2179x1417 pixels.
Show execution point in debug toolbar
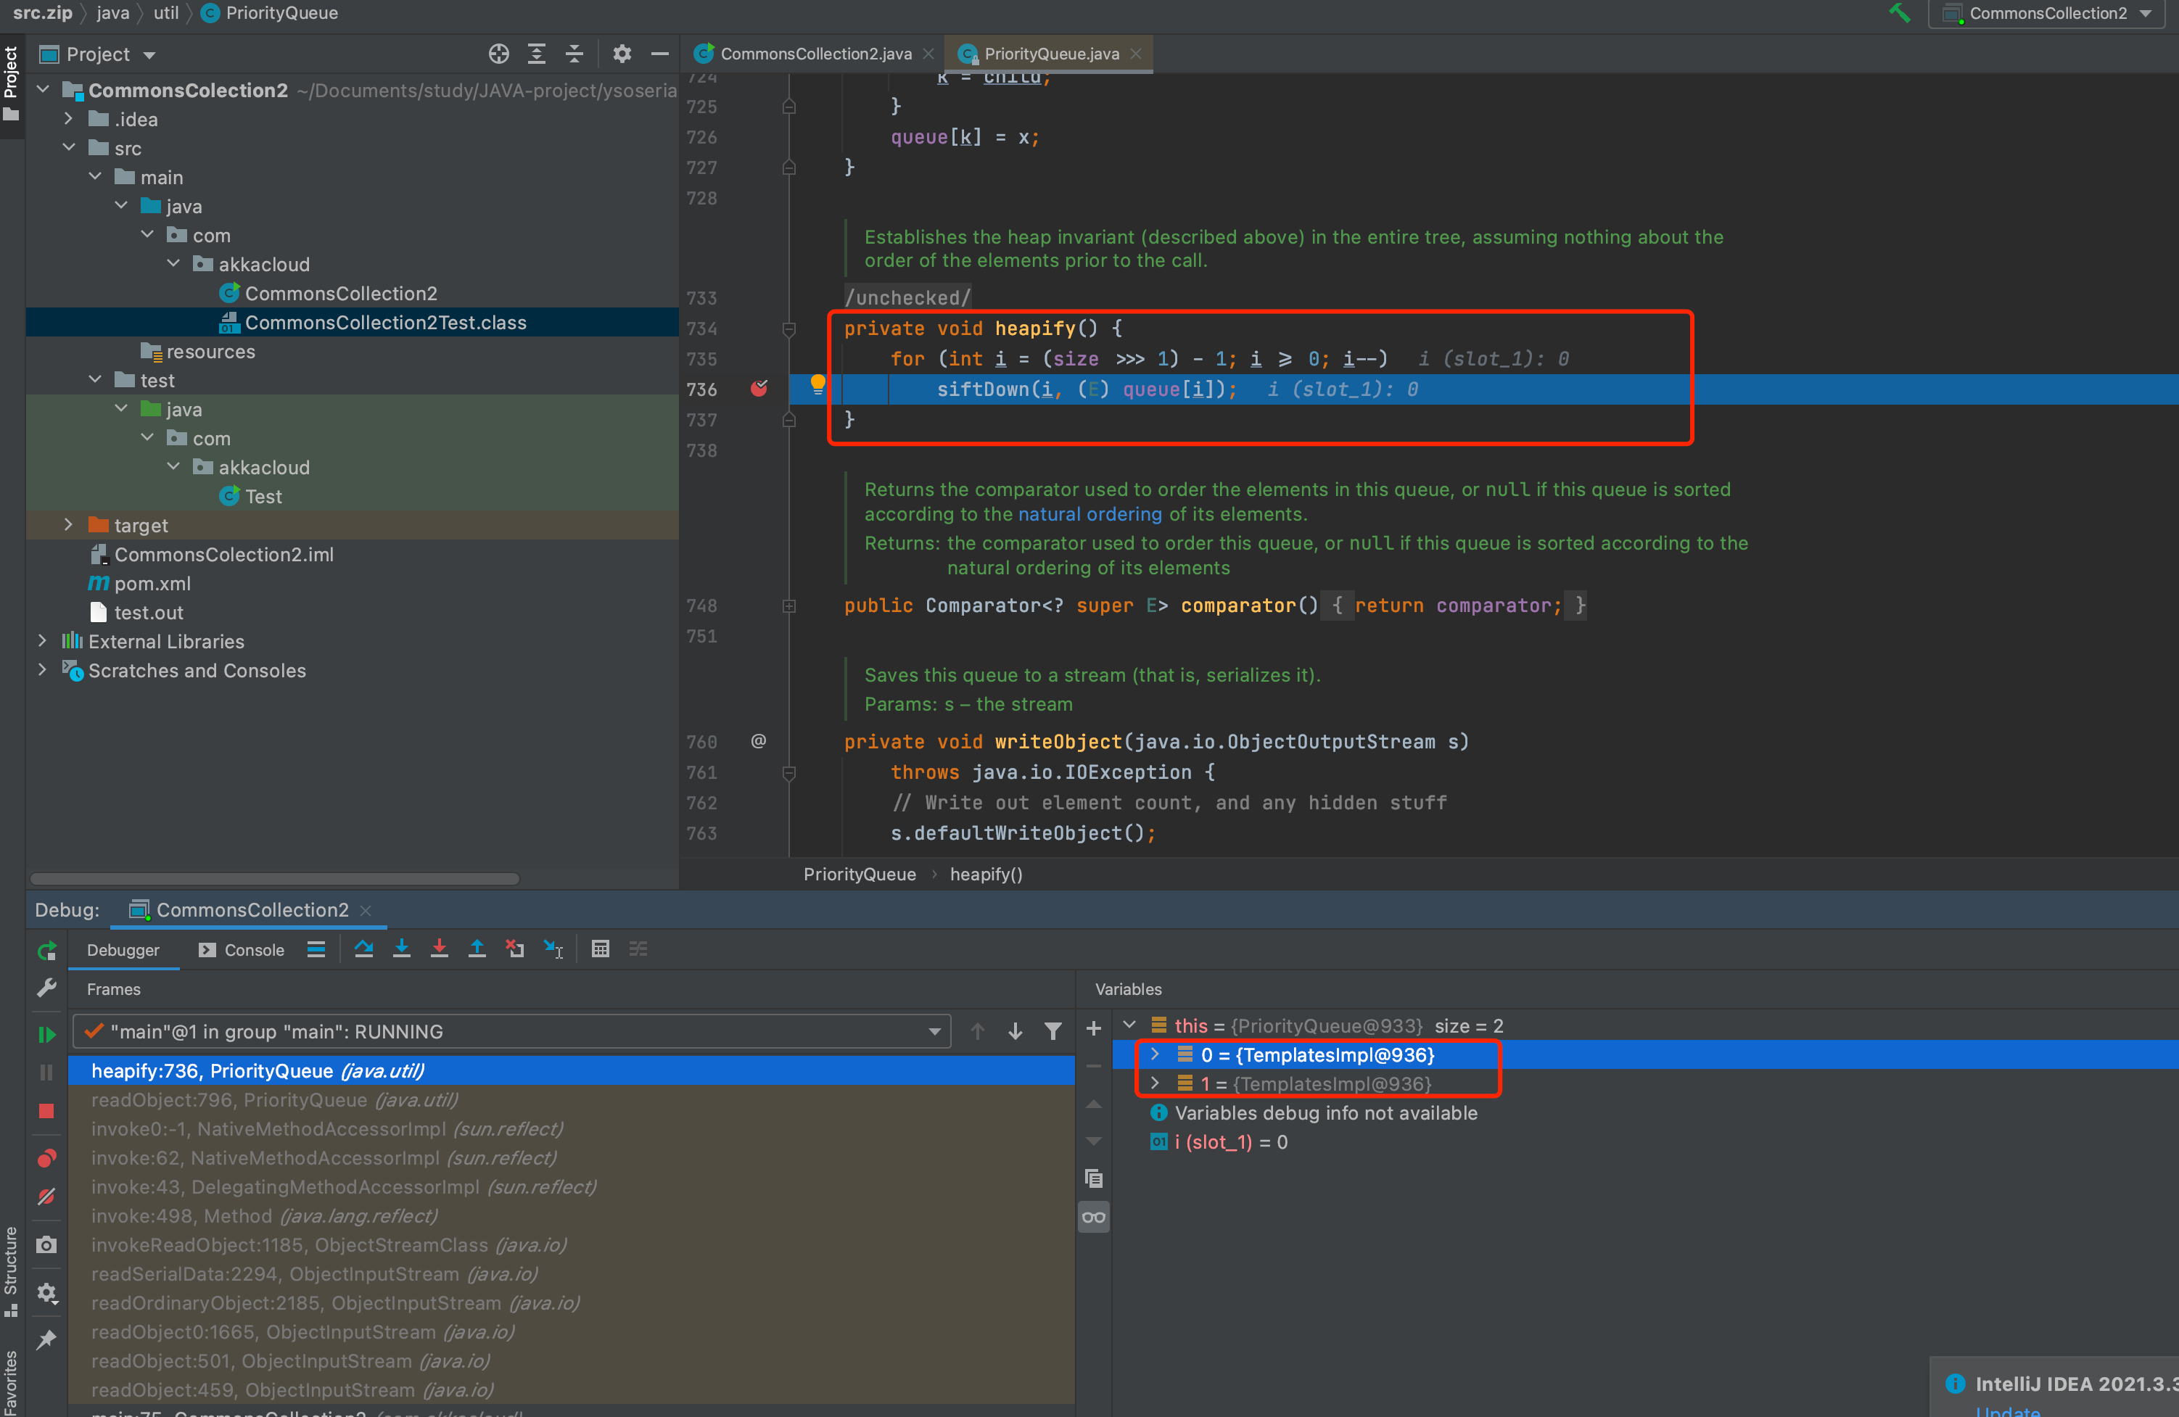pyautogui.click(x=316, y=949)
